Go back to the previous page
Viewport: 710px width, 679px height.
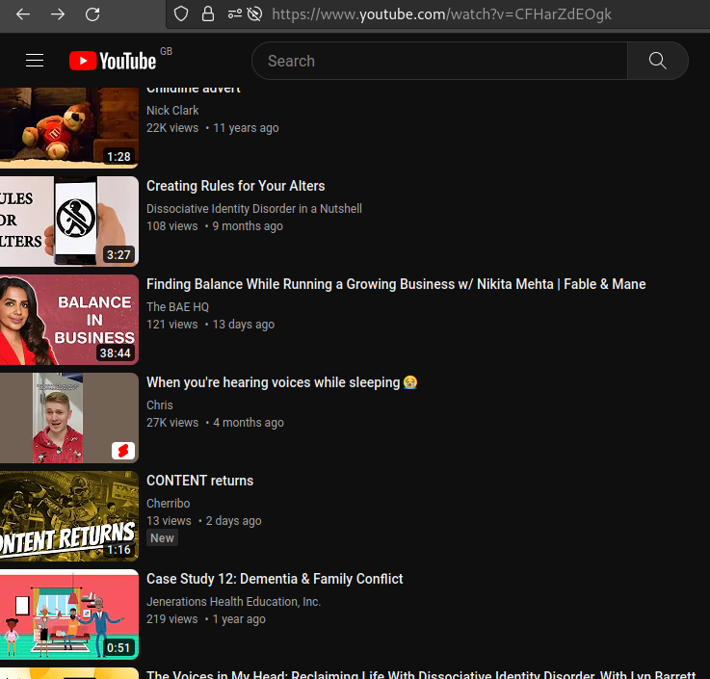point(23,14)
